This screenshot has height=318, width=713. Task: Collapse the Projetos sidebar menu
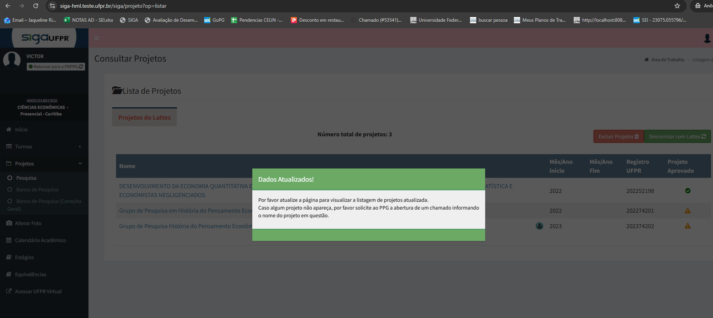[x=44, y=163]
